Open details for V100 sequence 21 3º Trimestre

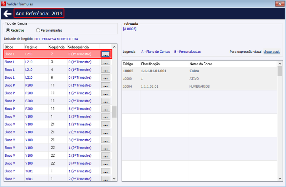point(105,132)
